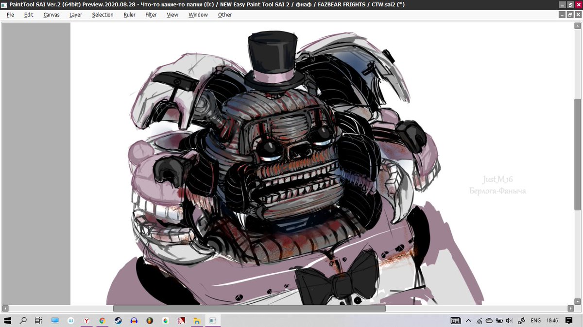Image resolution: width=583 pixels, height=327 pixels.
Task: Open the Selection menu
Action: pos(103,15)
